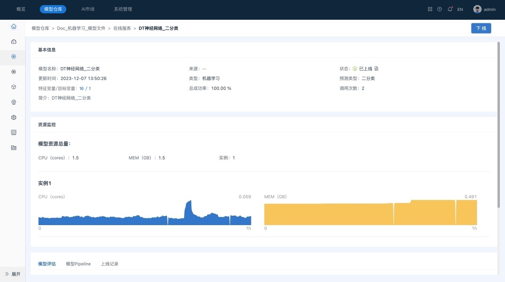Image resolution: width=505 pixels, height=282 pixels.
Task: Click the 16 / 1 feature variables link
Action: [85, 88]
